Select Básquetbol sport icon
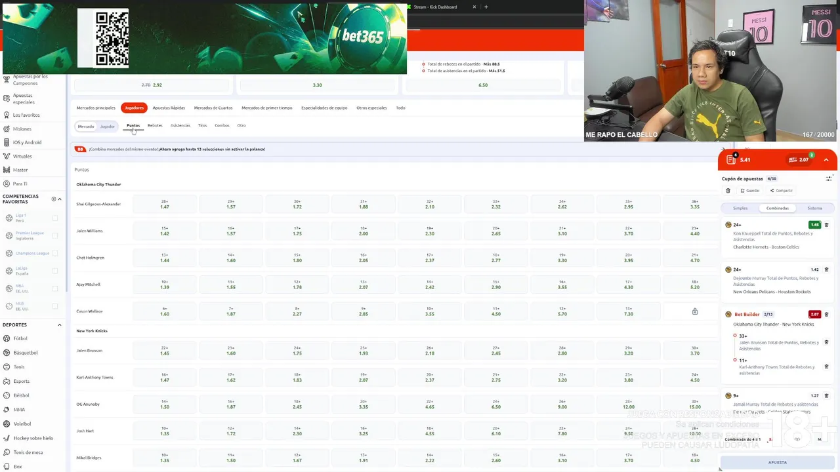Viewport: 840px width, 472px height. pyautogui.click(x=7, y=353)
